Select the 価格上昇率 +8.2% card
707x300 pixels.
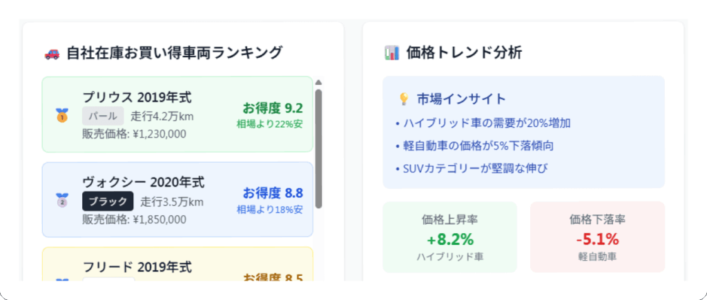[449, 237]
